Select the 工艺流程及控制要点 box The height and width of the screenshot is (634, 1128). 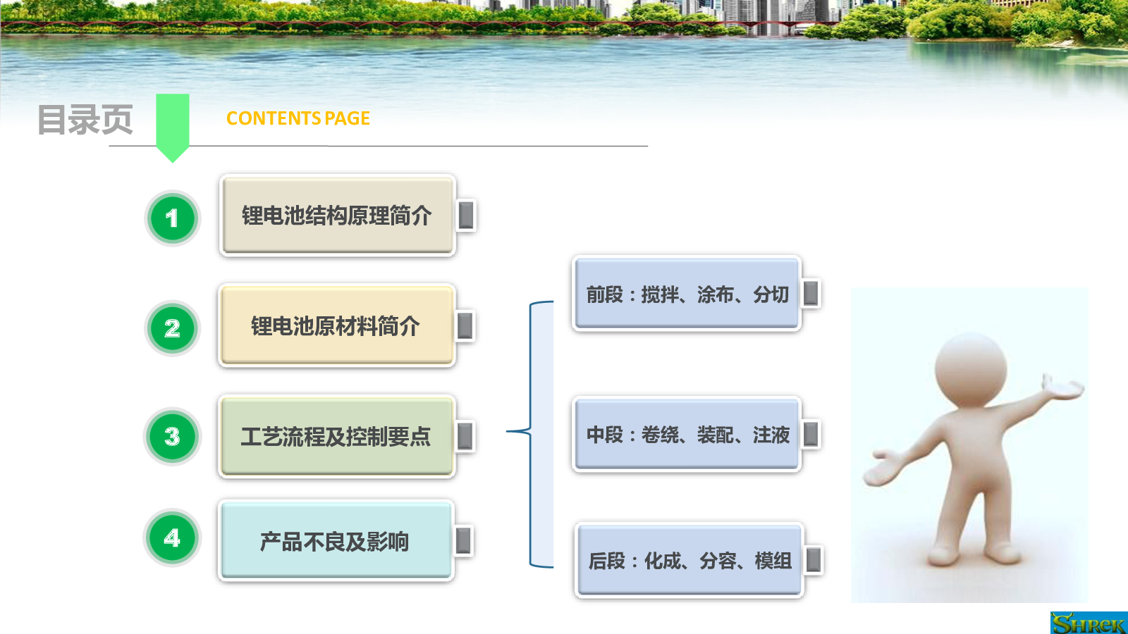click(336, 437)
